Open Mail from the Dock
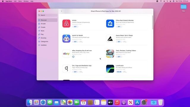 point(56,103)
